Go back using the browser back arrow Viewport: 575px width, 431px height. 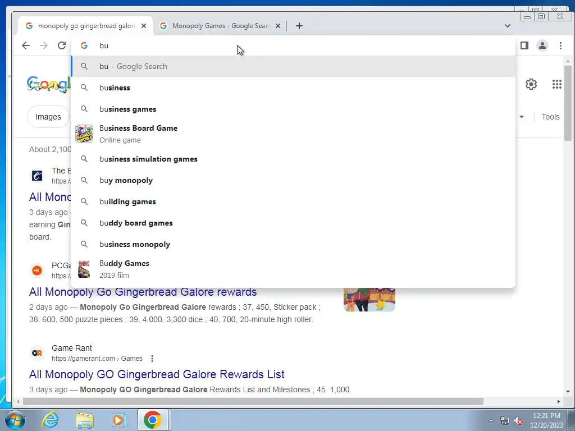[x=26, y=45]
